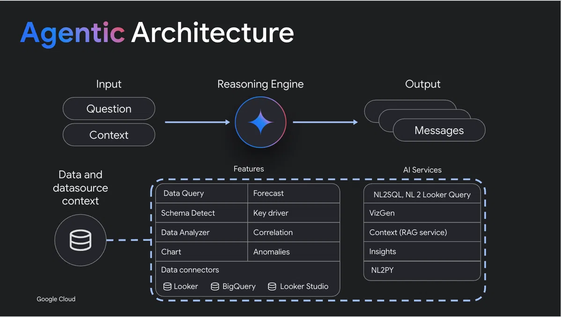Image resolution: width=562 pixels, height=317 pixels.
Task: Click the Data and datasource context label
Action: [x=81, y=188]
